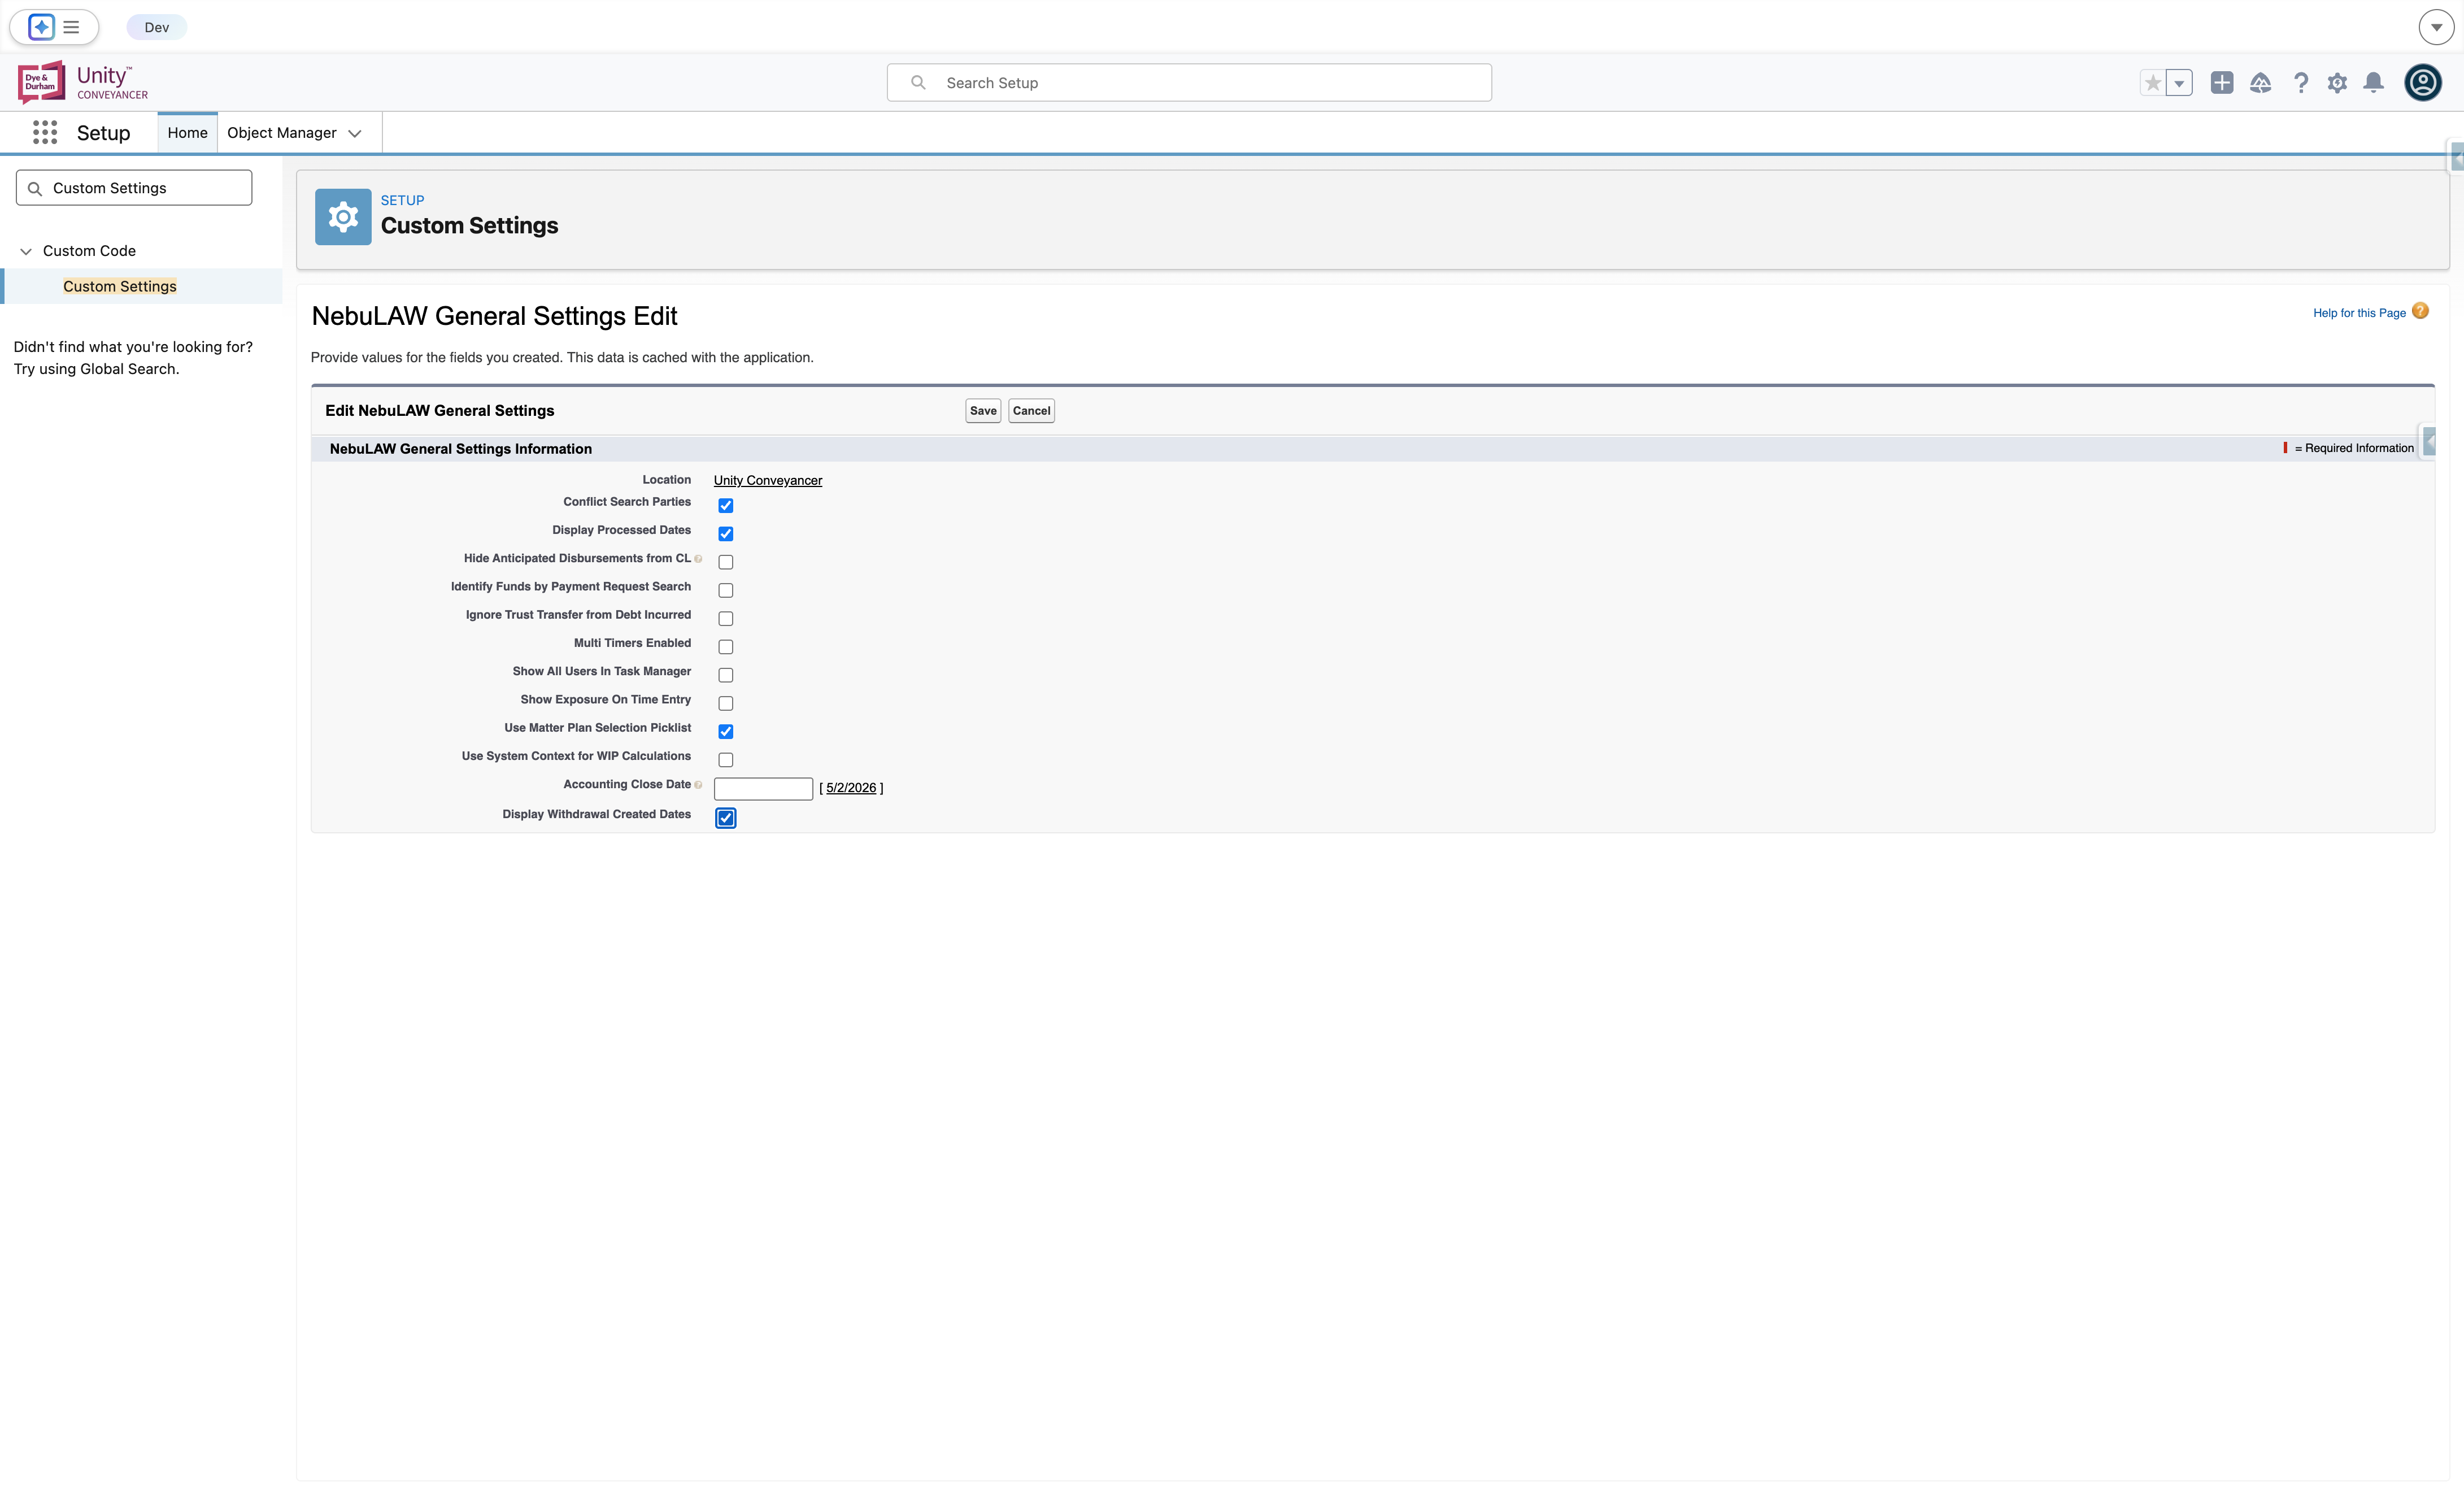This screenshot has width=2464, height=1495.
Task: Open the Global Actions plus icon
Action: 2222,83
